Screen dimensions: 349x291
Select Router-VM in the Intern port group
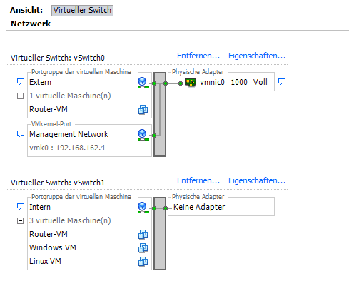point(49,234)
